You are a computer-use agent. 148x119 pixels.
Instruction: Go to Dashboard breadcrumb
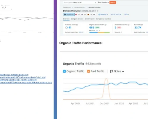click(x=67, y=7)
